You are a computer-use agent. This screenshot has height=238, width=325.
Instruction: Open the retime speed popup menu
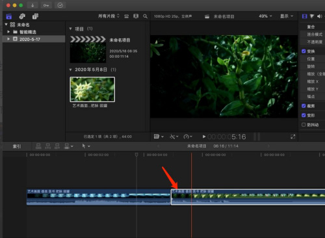[188, 137]
